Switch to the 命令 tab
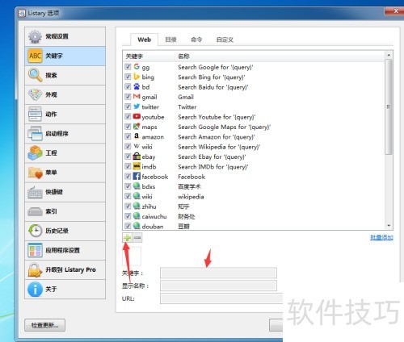This screenshot has height=342, width=404. [x=196, y=40]
